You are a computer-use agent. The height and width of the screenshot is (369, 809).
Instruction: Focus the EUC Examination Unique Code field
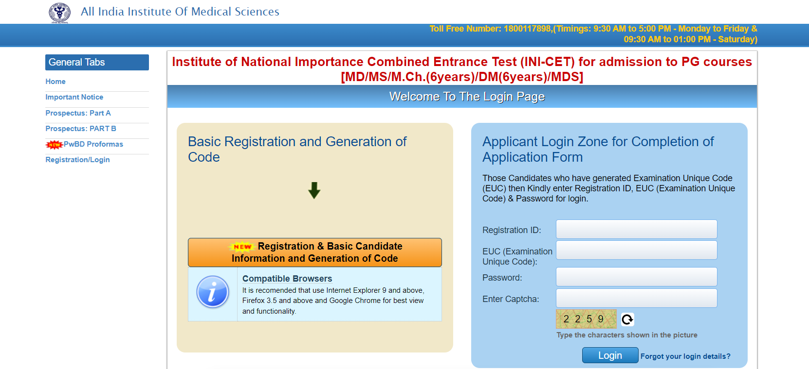tap(637, 250)
